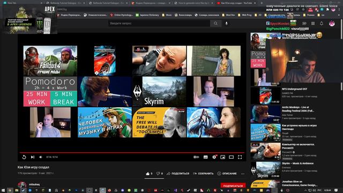Screen dimensions: 343x193
Task: Open Arctic Monkeys Live at Reading sidebar video
Action: coord(298,109)
